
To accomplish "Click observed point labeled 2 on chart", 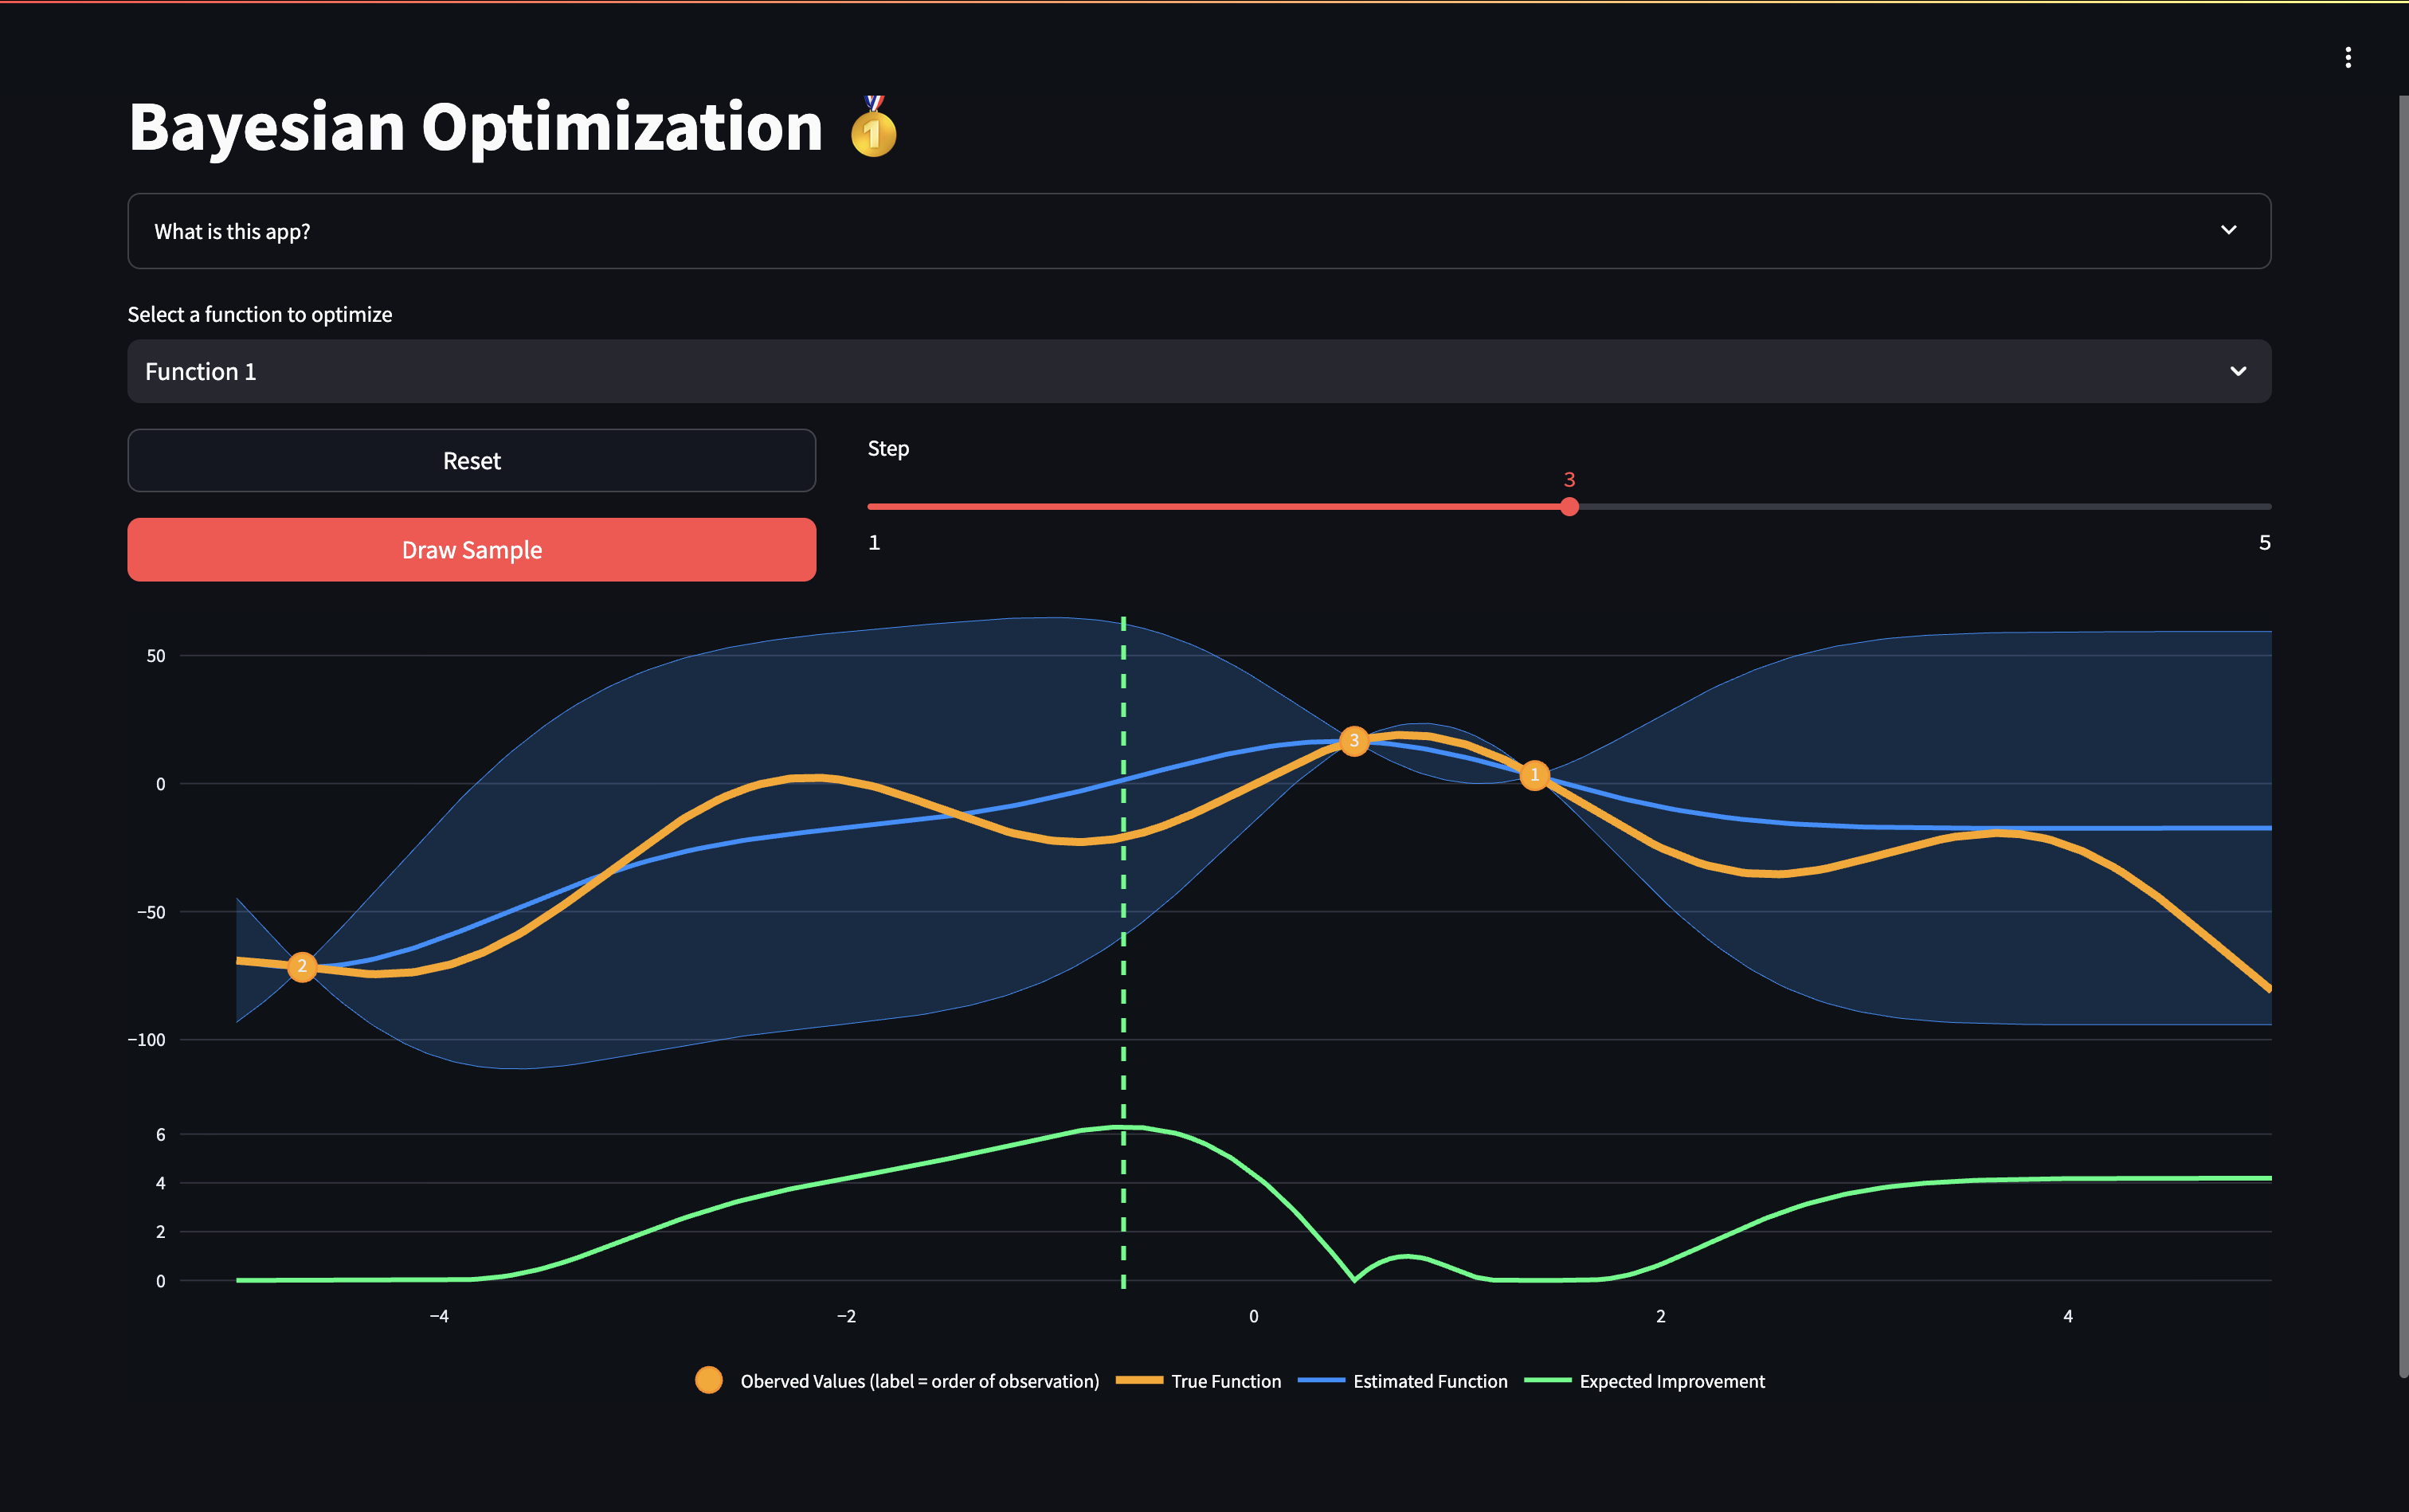I will pyautogui.click(x=302, y=966).
